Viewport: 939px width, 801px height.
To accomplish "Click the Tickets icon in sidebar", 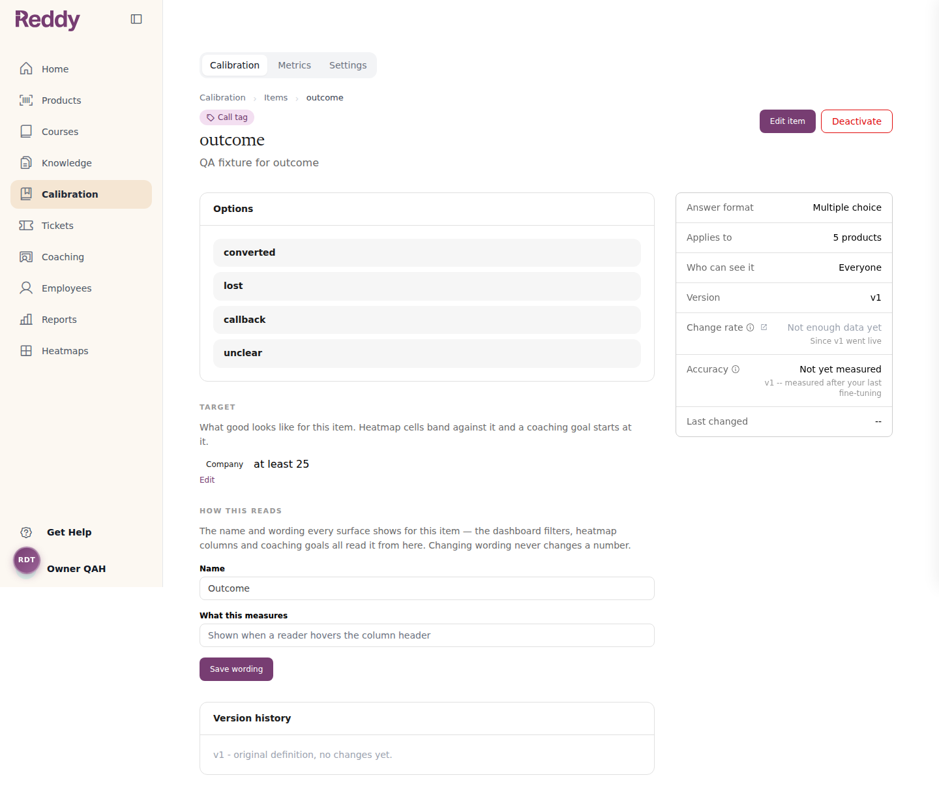I will click(26, 225).
